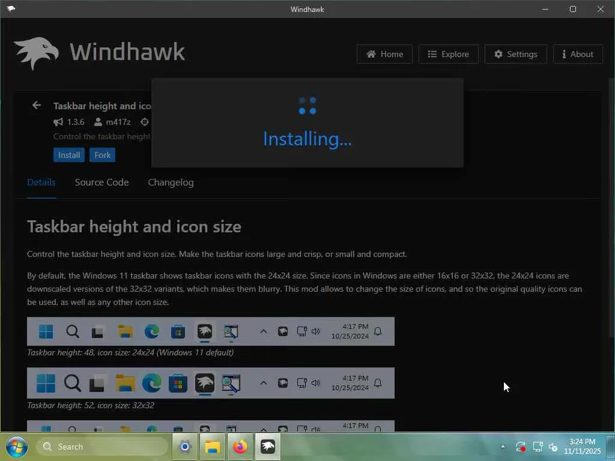
Task: Open the Explore mods page
Action: (x=448, y=54)
